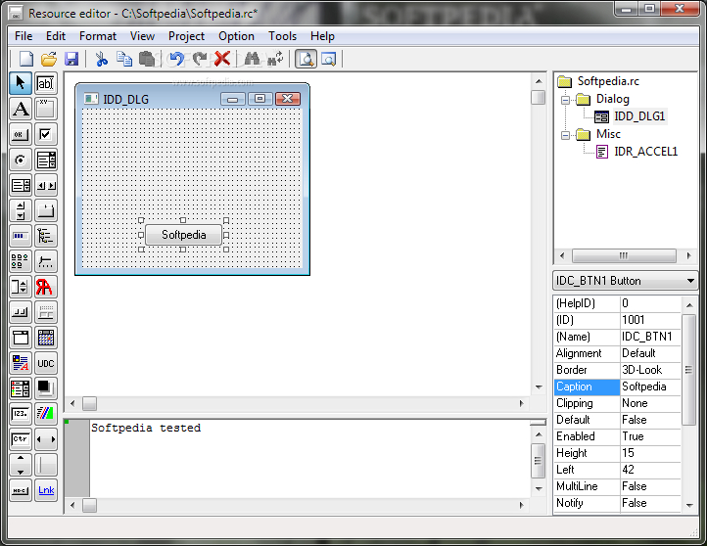Open the IDC_BTN1 Button control dropdown

click(690, 281)
